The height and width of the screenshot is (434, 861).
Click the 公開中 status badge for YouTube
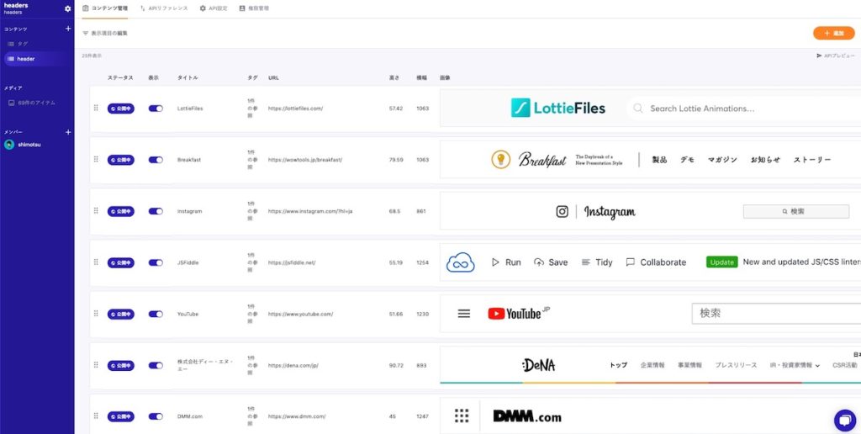(x=121, y=315)
